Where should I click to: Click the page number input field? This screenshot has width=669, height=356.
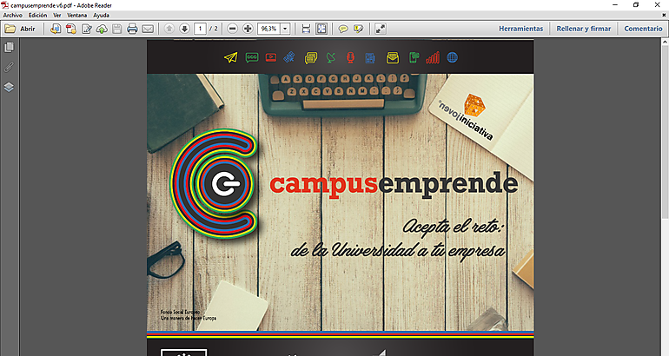[x=201, y=29]
